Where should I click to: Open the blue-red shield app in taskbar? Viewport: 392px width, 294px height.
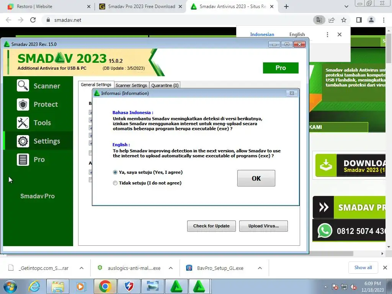(129, 286)
